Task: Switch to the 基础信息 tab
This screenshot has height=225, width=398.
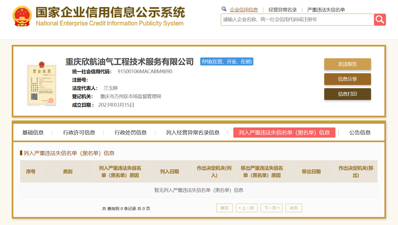Action: pos(33,133)
